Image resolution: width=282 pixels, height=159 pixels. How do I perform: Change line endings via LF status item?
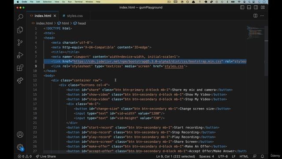click(234, 156)
